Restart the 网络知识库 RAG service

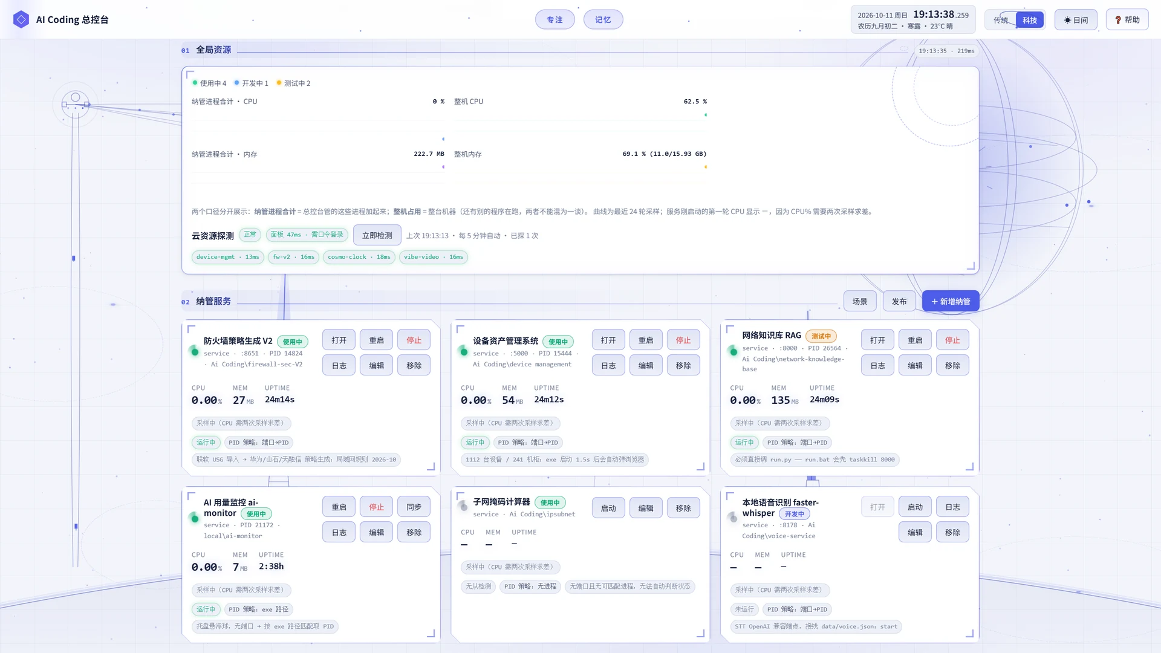tap(915, 340)
